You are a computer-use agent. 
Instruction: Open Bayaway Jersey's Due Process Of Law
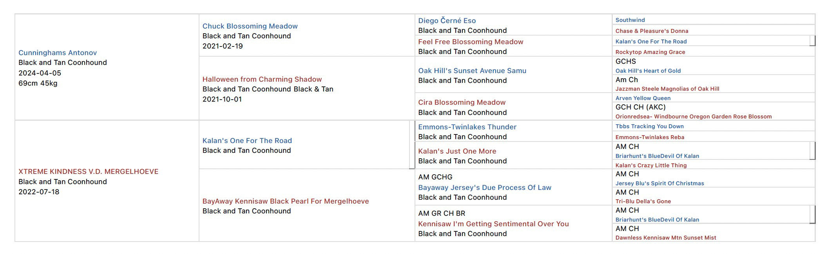[484, 188]
